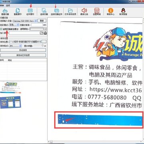Viewport: 144px width, 144px height.
Task: Open the JPG save format dropdown
Action: tap(15, 46)
